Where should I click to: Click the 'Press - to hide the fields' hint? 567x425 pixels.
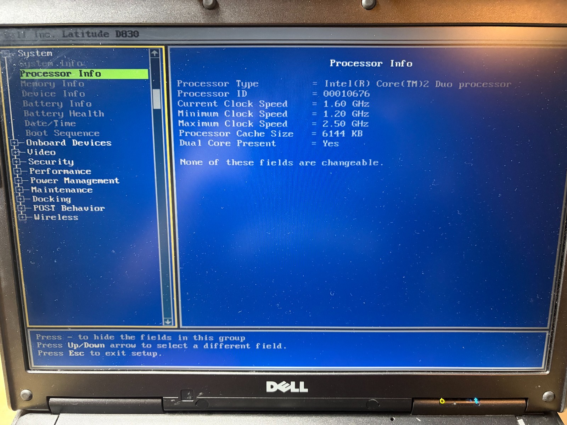click(140, 337)
